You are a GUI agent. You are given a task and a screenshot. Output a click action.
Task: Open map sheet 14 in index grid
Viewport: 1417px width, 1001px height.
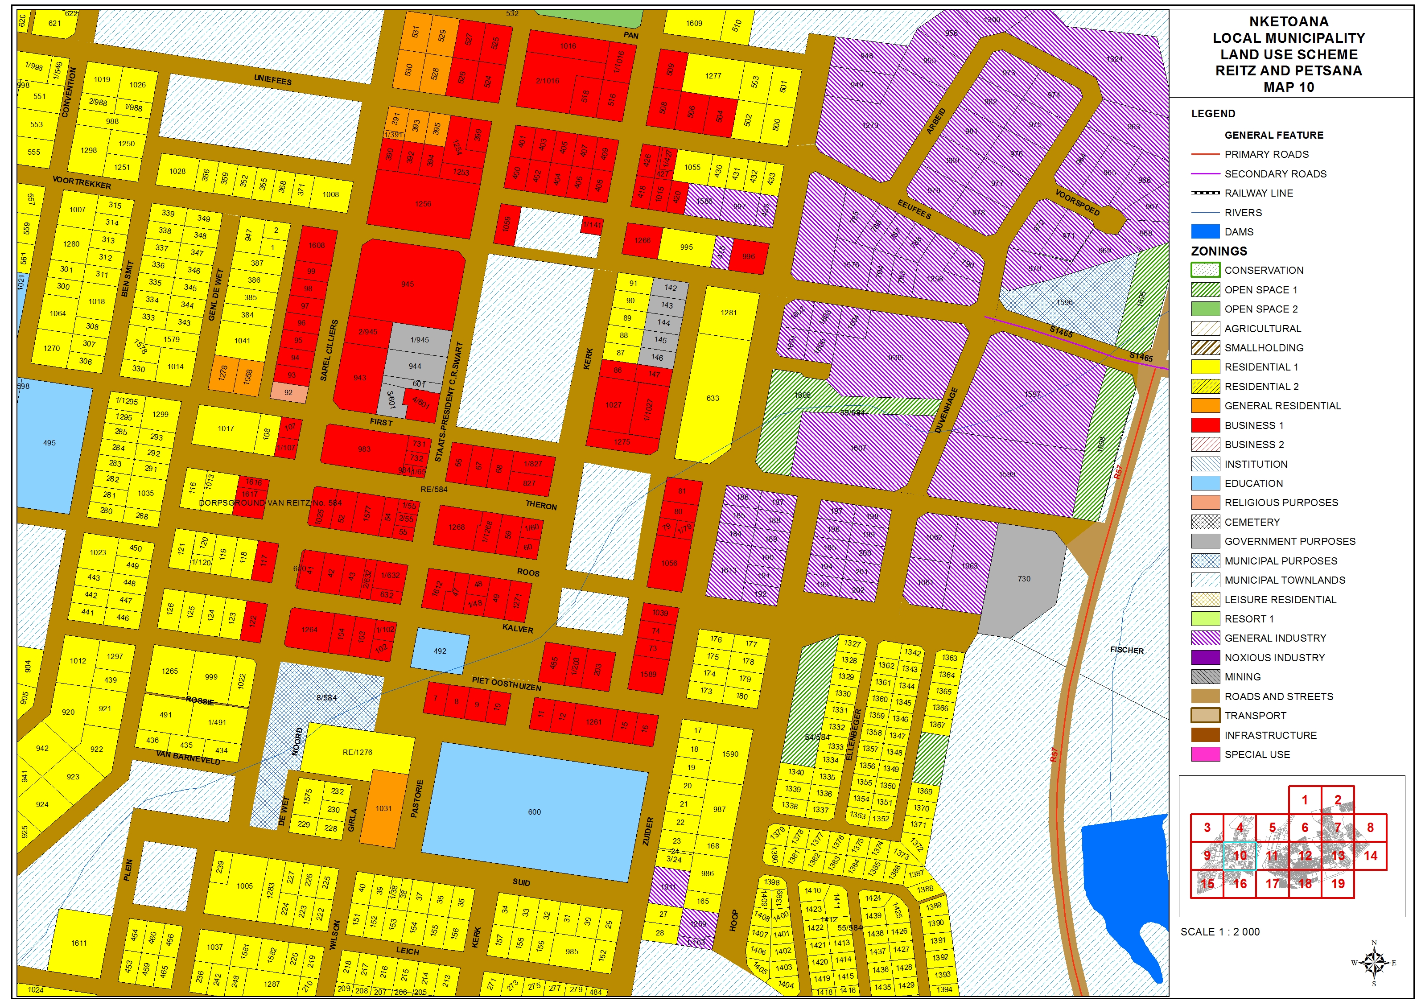click(1370, 856)
